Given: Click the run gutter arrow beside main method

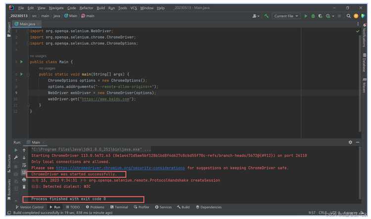Looking at the screenshot, I should 22,74.
